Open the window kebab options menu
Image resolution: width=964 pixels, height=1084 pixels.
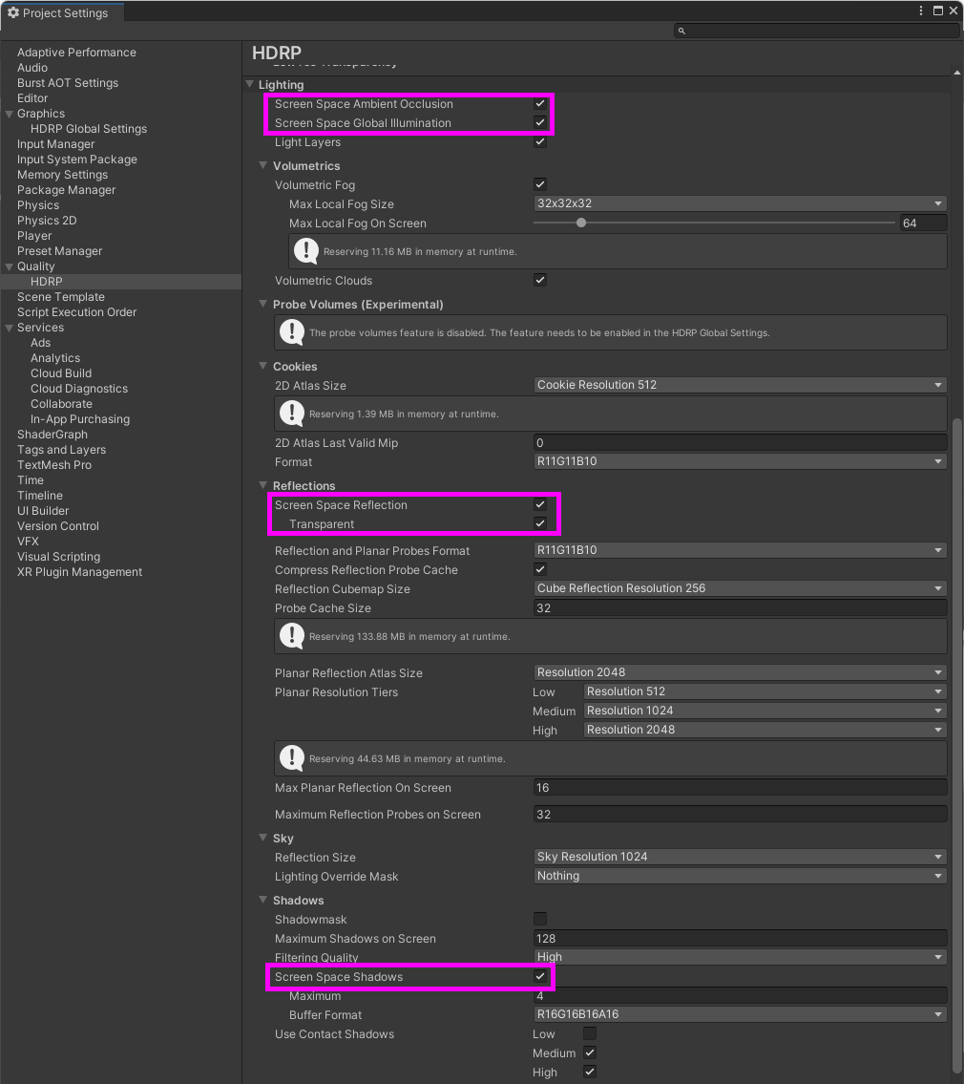click(x=920, y=11)
